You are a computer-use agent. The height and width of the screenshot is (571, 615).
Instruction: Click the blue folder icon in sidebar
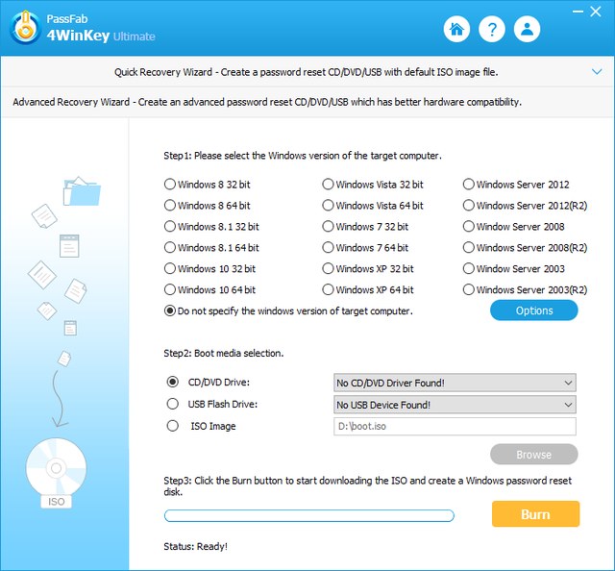(82, 190)
